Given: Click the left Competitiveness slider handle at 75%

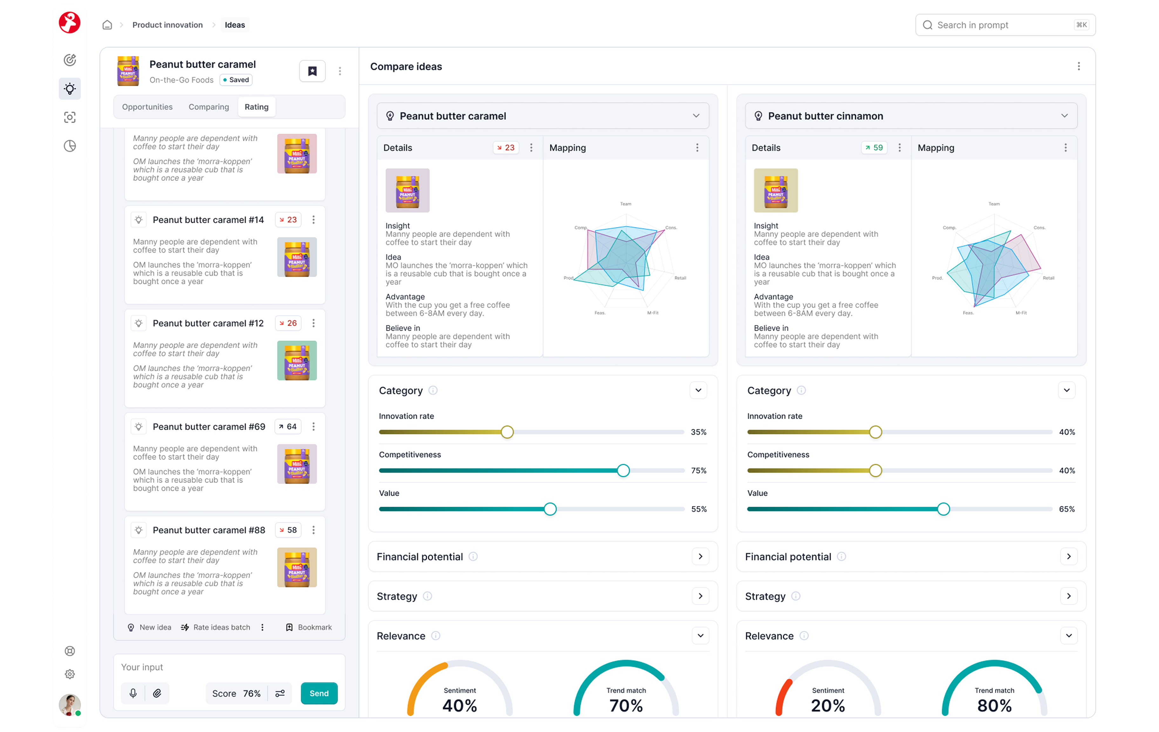Looking at the screenshot, I should click(x=623, y=471).
